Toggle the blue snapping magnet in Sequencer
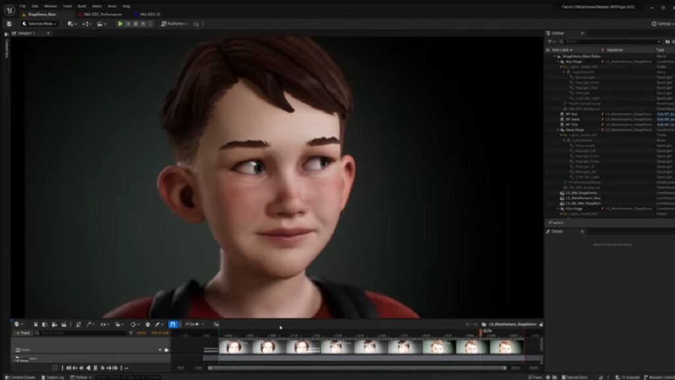This screenshot has width=675, height=380. [174, 323]
